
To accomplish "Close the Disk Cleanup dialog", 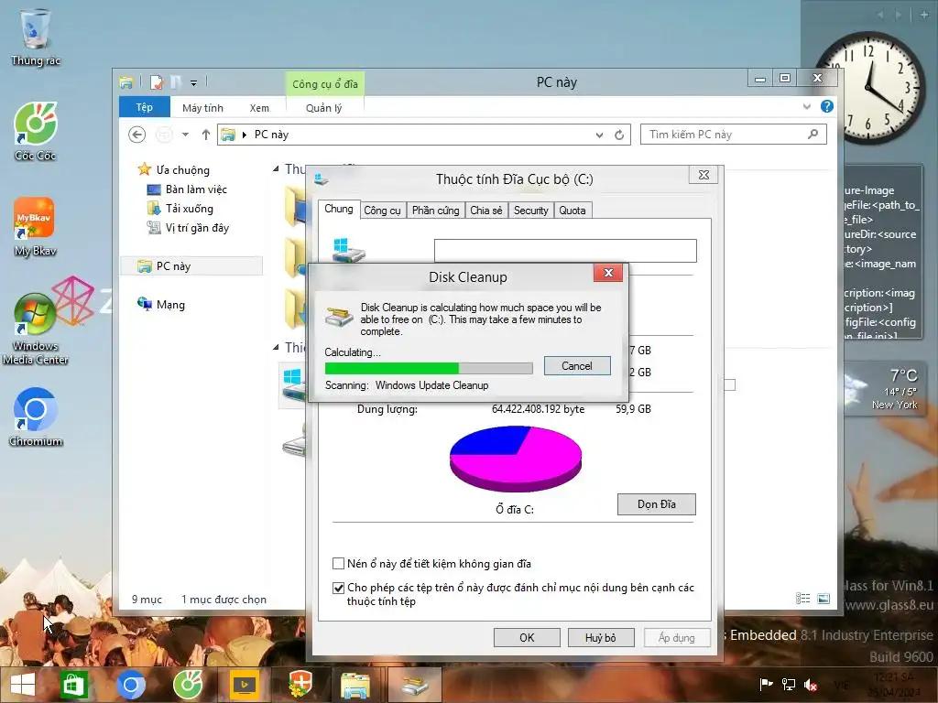I will [608, 273].
